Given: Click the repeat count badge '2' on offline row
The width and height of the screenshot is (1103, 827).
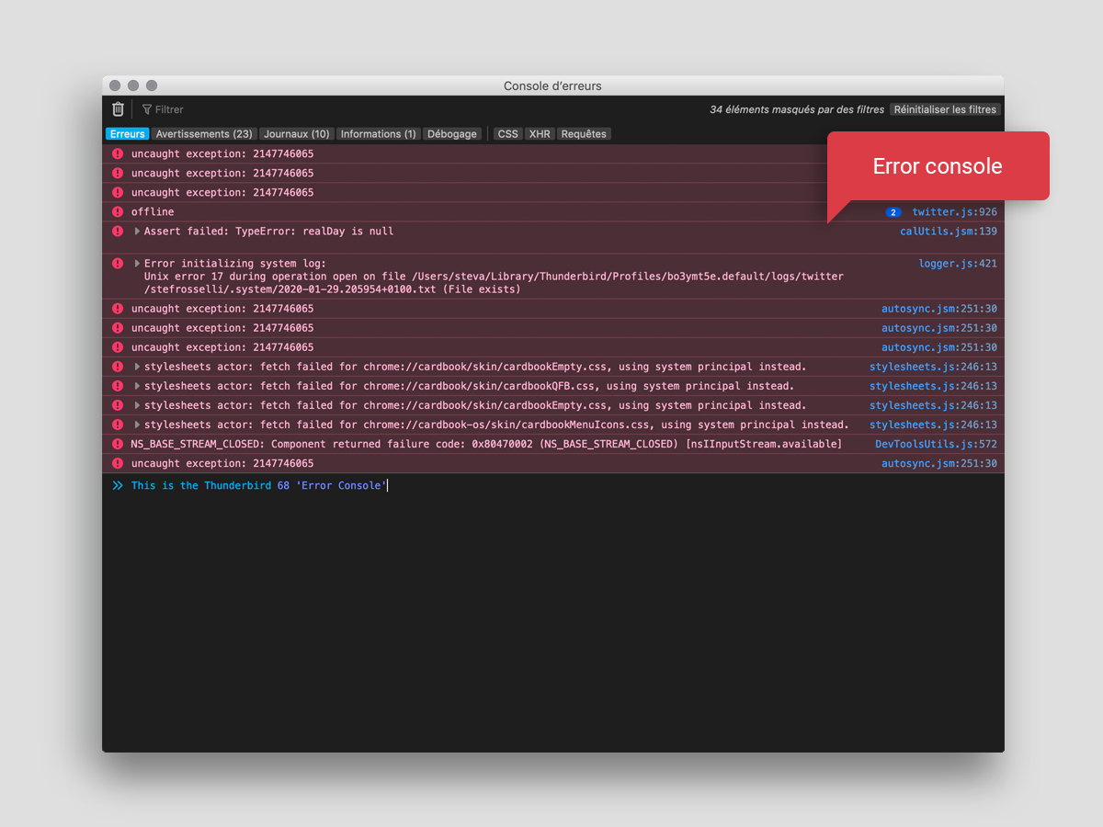Looking at the screenshot, I should (x=893, y=212).
